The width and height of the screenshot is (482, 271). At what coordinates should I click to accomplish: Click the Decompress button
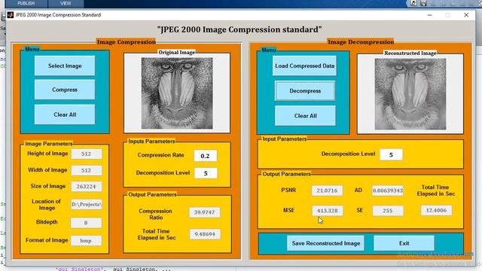pyautogui.click(x=305, y=91)
